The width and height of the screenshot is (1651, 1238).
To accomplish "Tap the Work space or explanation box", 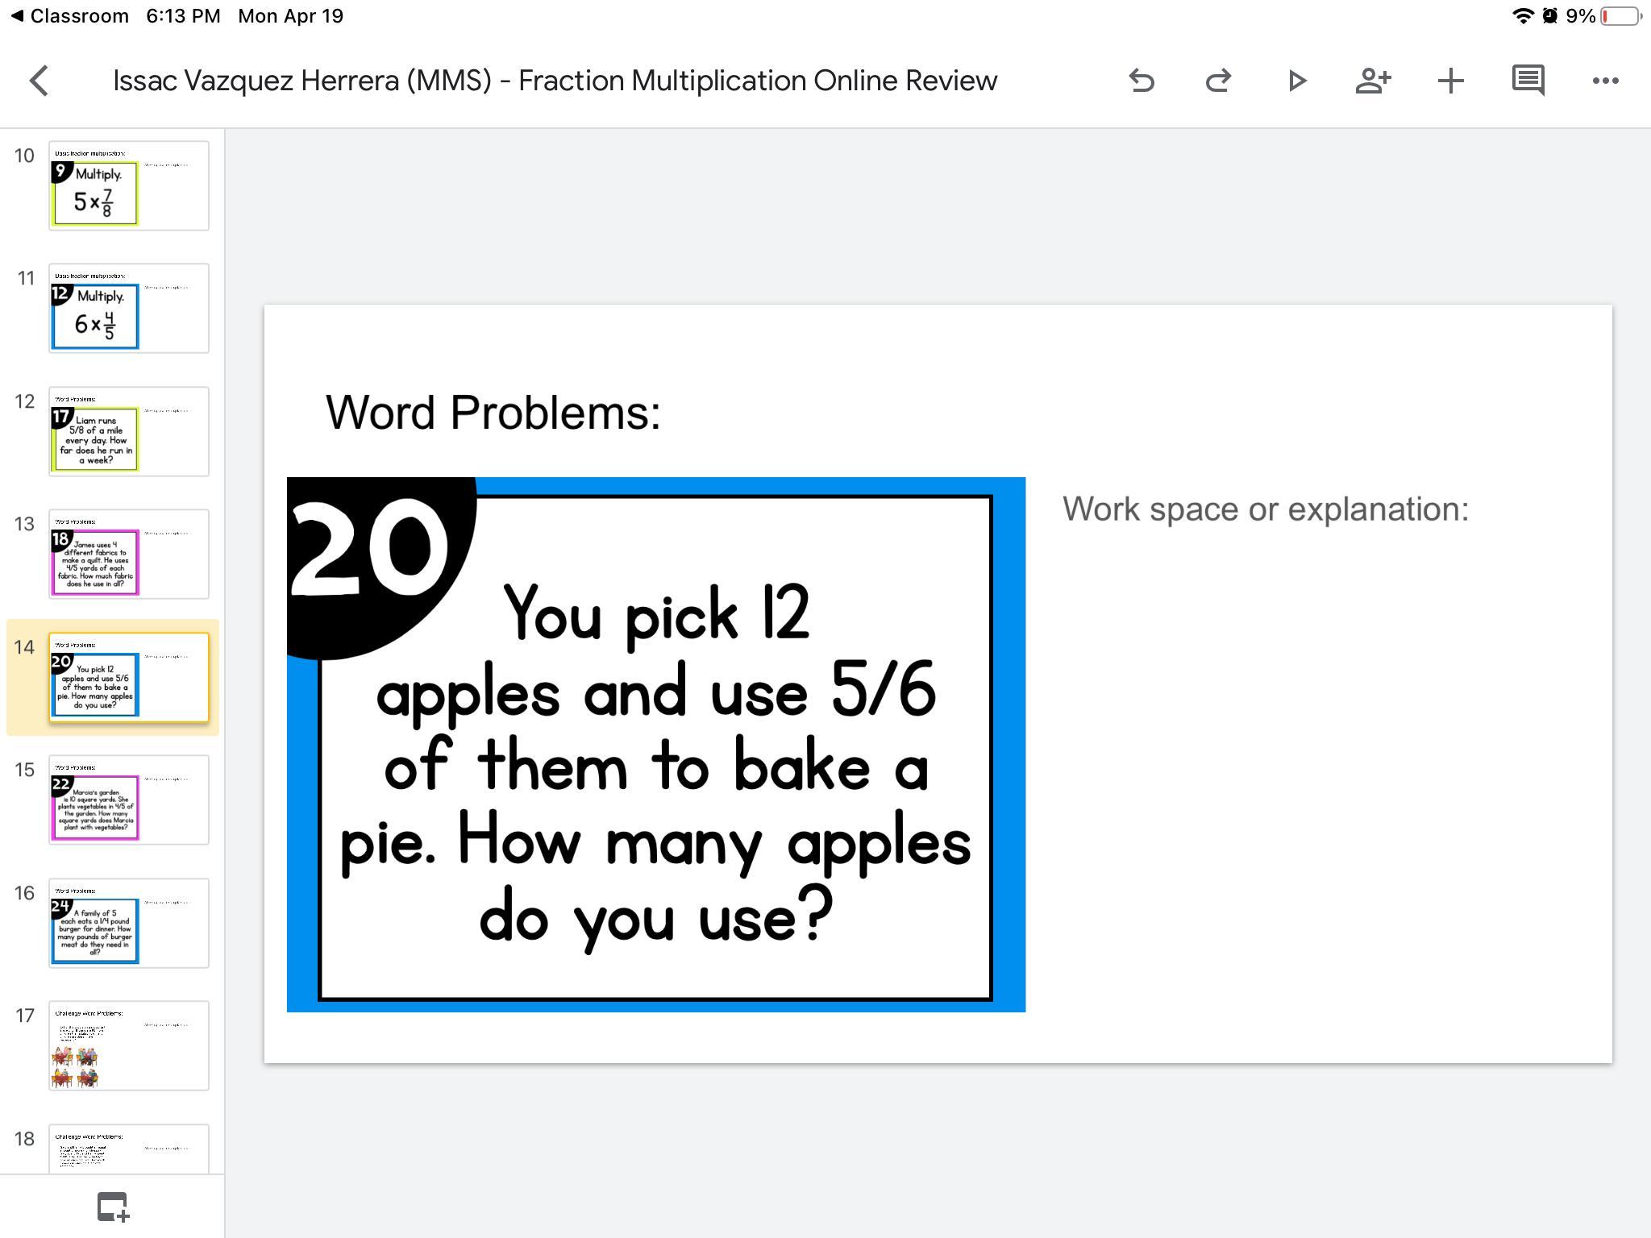I will coord(1265,509).
